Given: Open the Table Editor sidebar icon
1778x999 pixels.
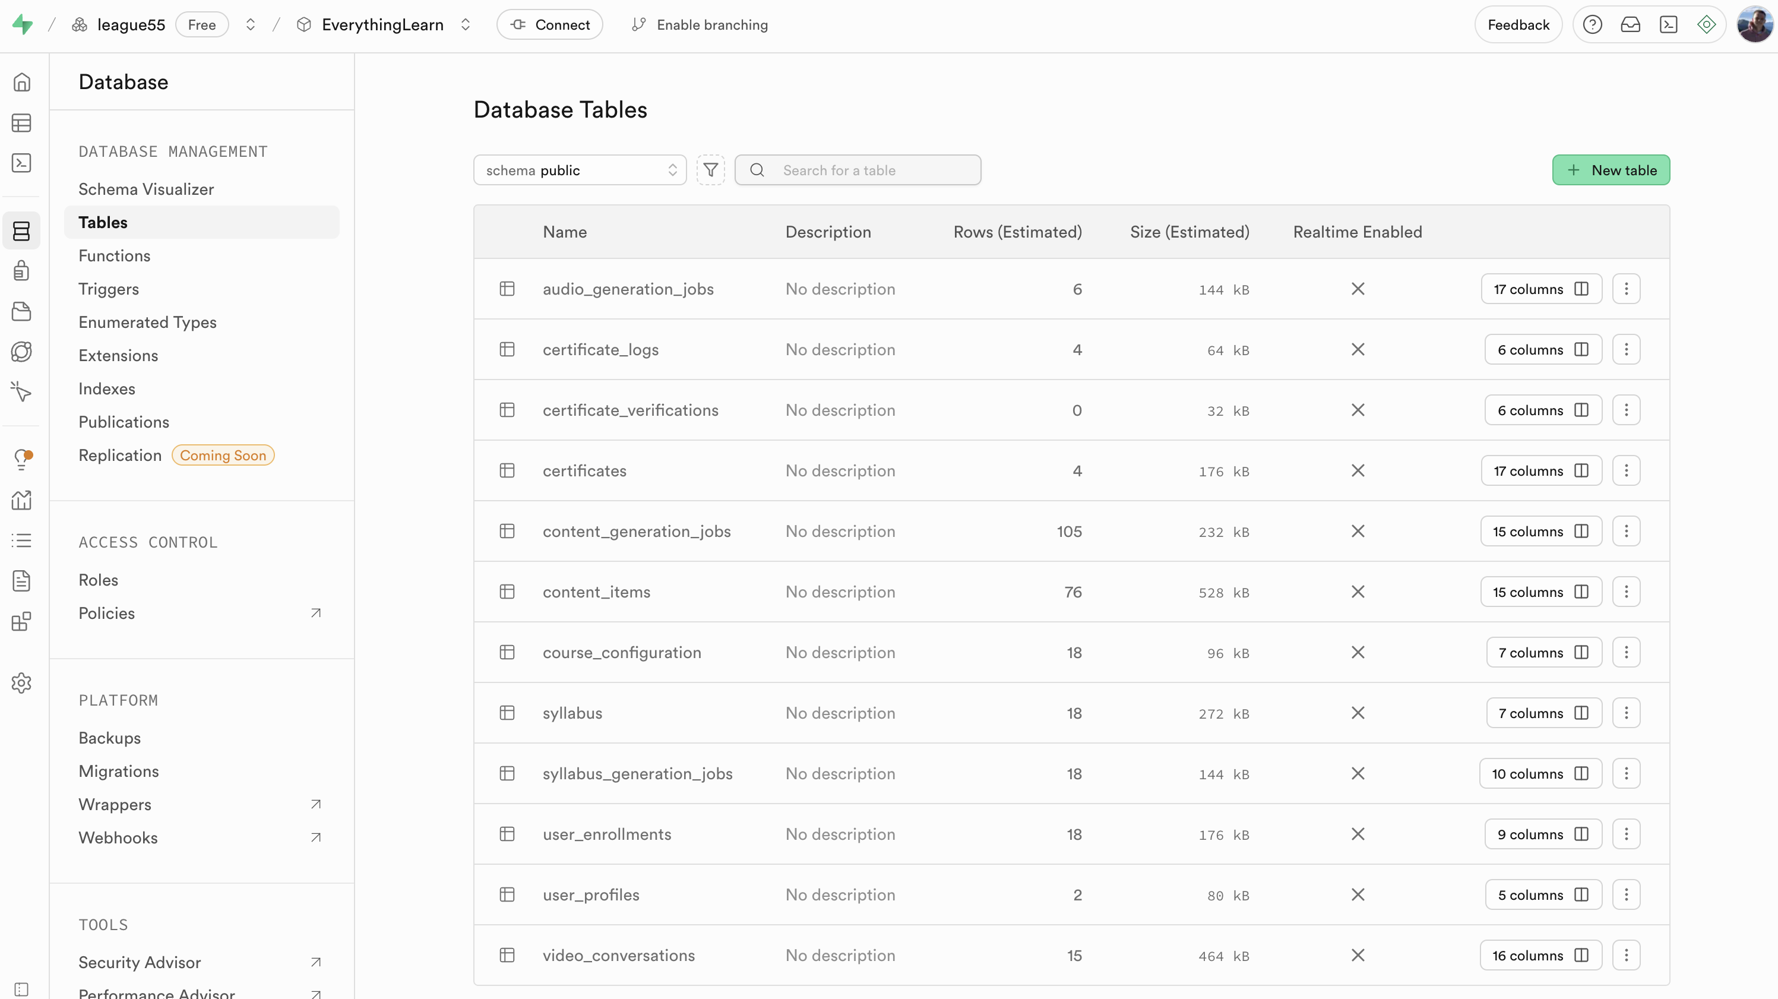Looking at the screenshot, I should point(21,123).
